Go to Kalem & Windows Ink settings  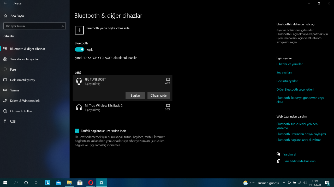[25, 101]
